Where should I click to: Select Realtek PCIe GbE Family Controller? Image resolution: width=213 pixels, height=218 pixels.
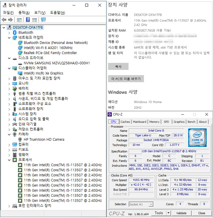coord(50,53)
